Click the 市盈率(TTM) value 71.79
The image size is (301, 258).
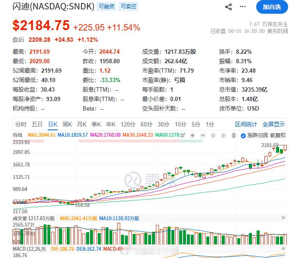point(187,71)
